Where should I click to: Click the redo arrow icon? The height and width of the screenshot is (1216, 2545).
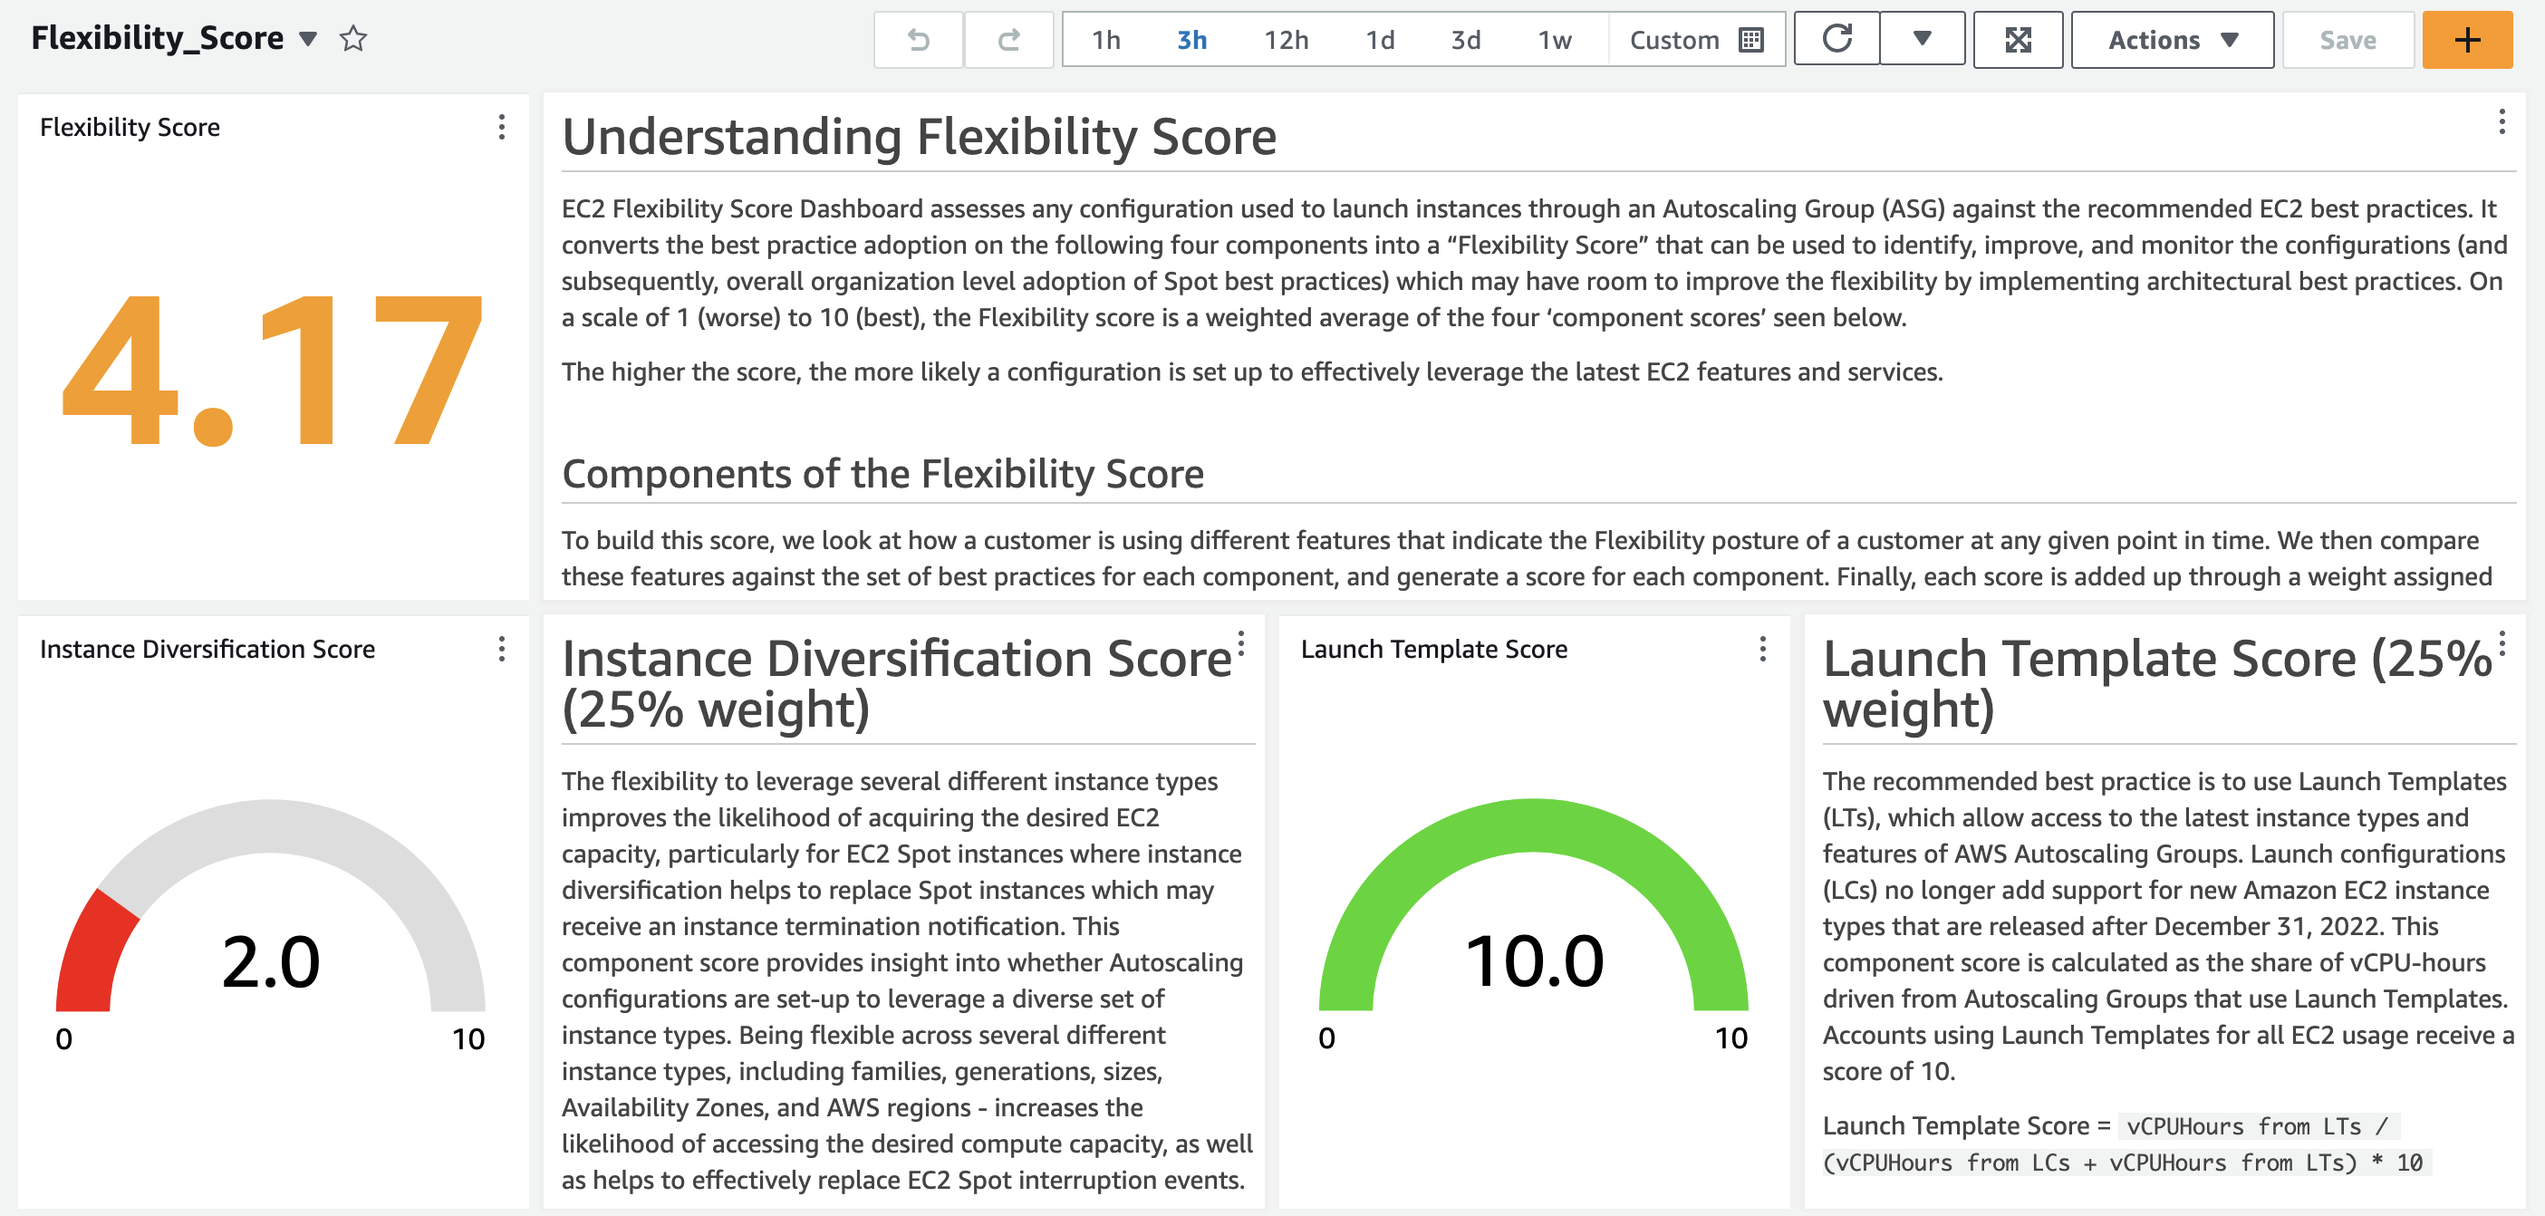[x=1007, y=40]
